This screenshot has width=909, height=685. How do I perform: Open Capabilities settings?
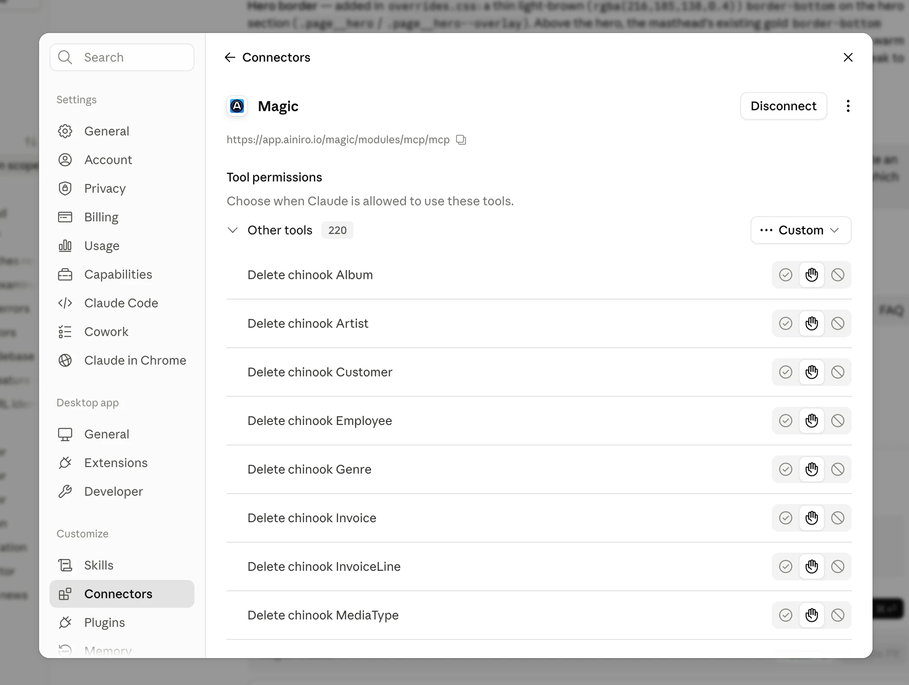pyautogui.click(x=122, y=274)
